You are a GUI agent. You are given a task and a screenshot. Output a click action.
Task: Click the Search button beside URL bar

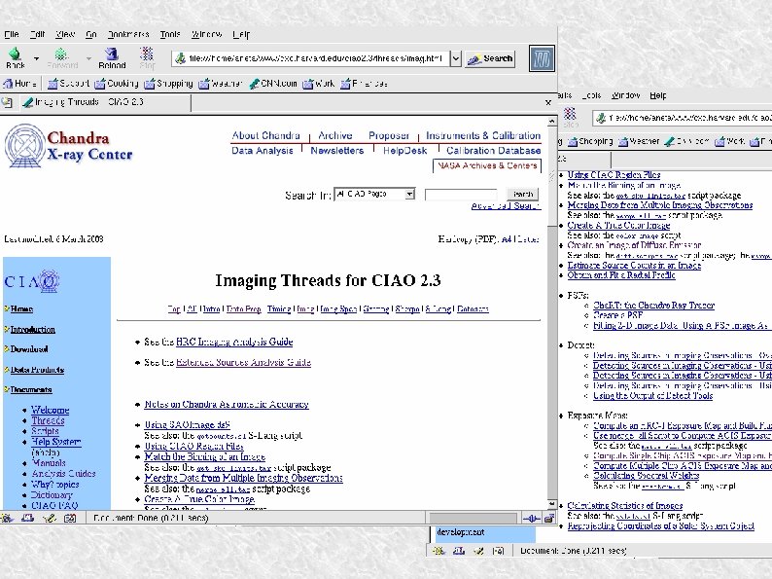tap(490, 58)
